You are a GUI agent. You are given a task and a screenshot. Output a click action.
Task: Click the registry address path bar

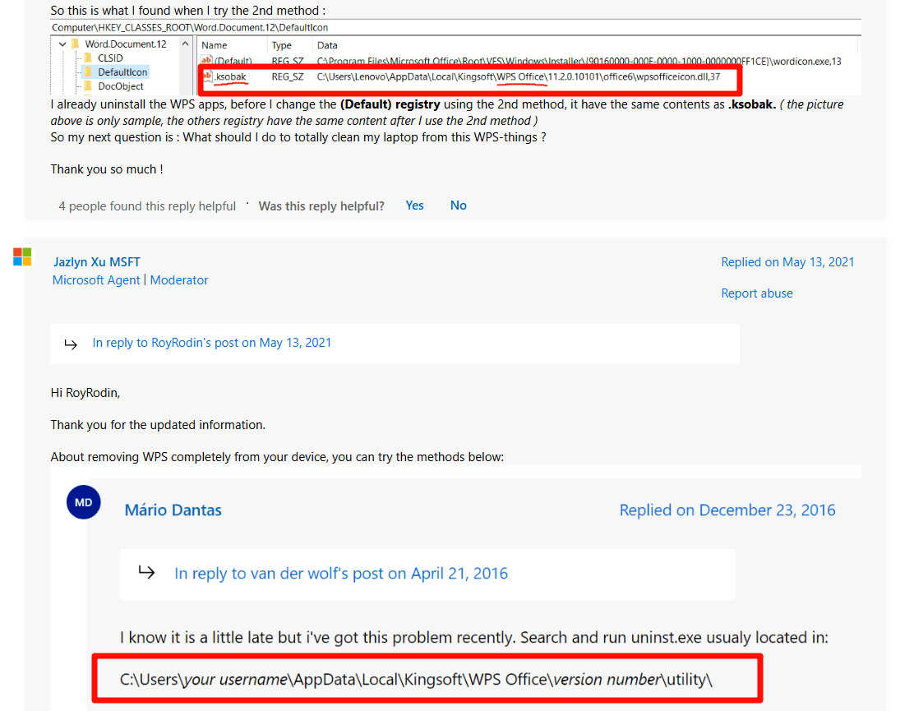[456, 27]
